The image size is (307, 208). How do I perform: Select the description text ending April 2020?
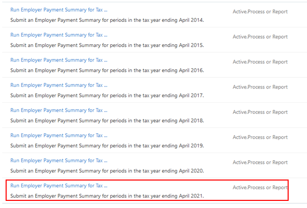(107, 171)
